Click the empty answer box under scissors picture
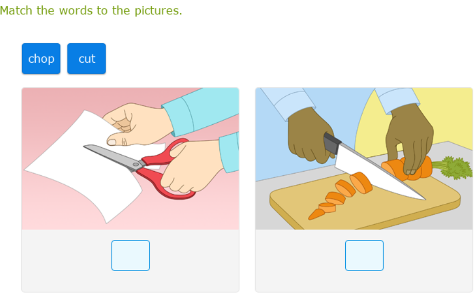The height and width of the screenshot is (299, 476). pyautogui.click(x=131, y=255)
